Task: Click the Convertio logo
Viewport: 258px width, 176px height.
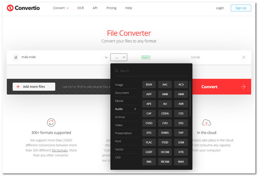Action: [23, 8]
